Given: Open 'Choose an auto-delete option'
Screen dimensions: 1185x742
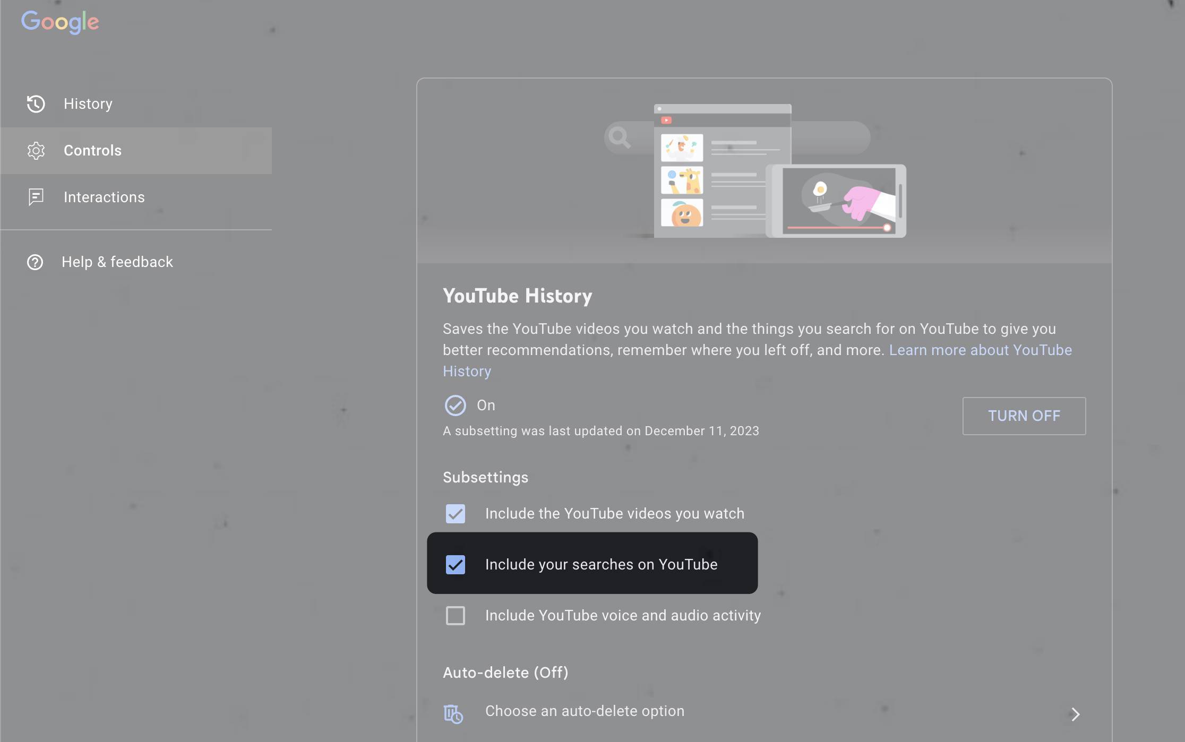Looking at the screenshot, I should (584, 711).
